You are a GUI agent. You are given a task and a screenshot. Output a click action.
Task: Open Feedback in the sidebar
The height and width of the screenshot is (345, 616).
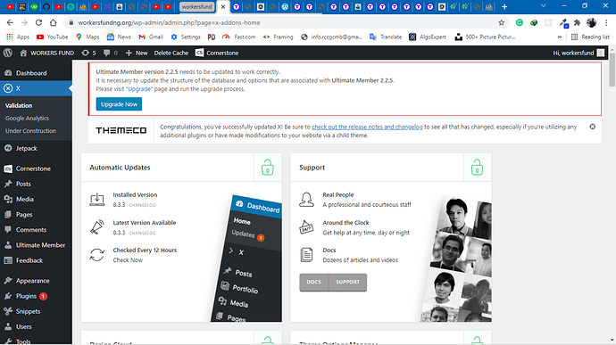click(36, 260)
